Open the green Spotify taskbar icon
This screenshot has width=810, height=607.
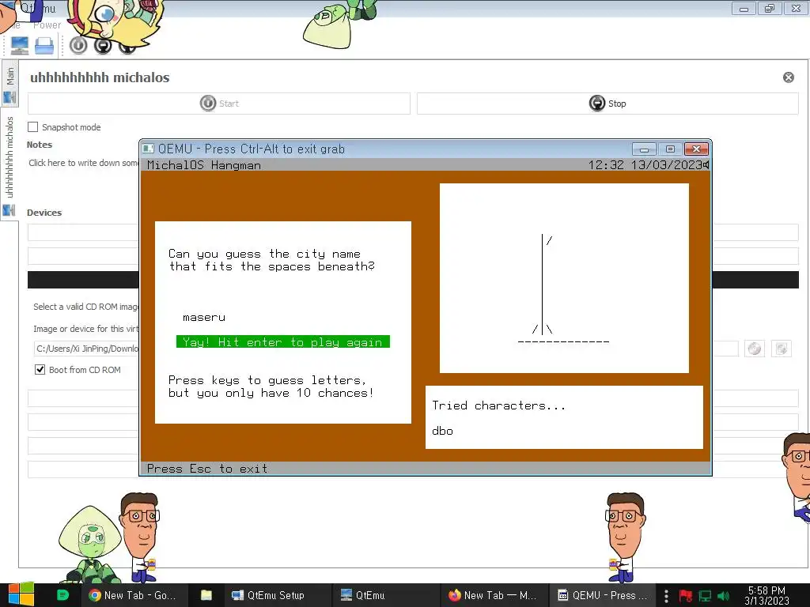[63, 595]
